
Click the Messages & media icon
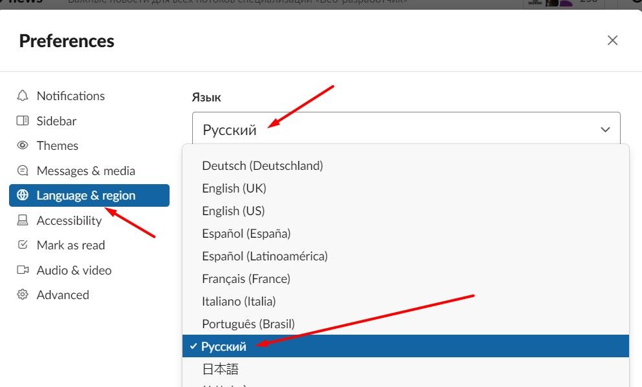pyautogui.click(x=23, y=171)
